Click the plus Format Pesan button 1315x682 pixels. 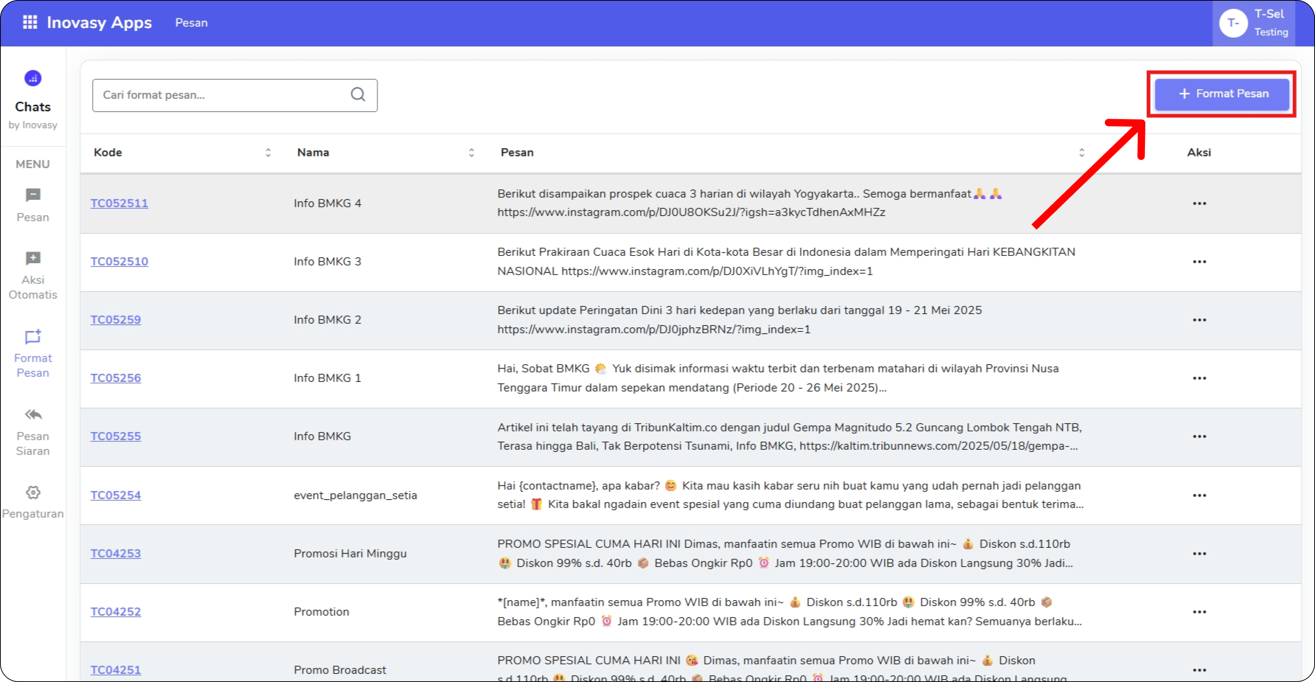click(x=1222, y=94)
